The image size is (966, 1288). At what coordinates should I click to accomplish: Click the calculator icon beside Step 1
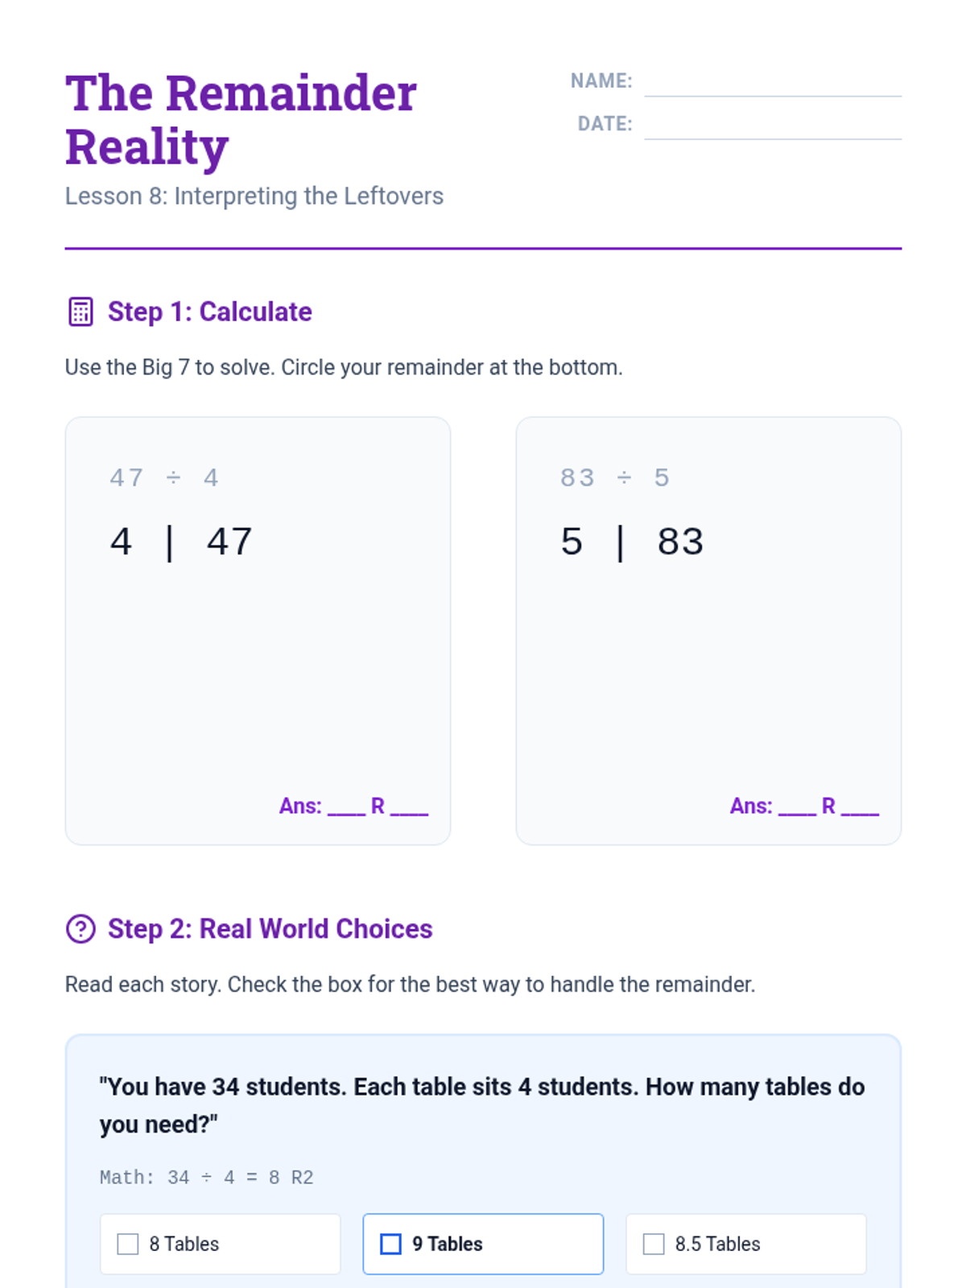click(80, 312)
